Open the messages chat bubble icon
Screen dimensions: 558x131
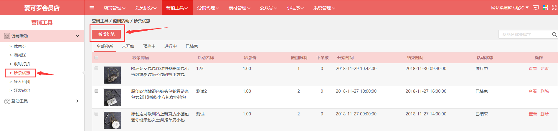tap(536, 8)
